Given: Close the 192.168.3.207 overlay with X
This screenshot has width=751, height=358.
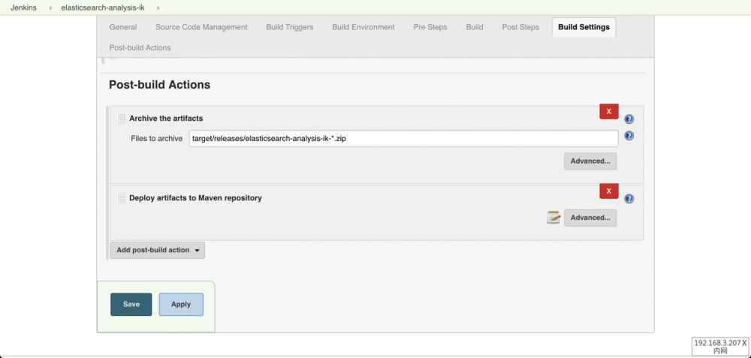Looking at the screenshot, I should [744, 343].
